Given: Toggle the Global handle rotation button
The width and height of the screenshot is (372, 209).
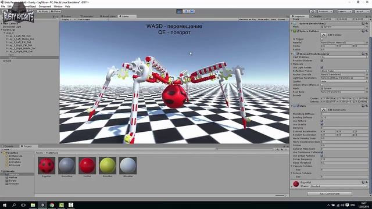Looking at the screenshot, I should coord(56,11).
